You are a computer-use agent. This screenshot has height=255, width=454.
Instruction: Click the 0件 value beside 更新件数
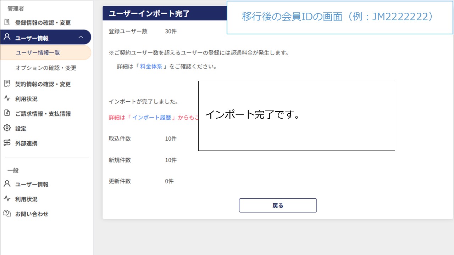(169, 181)
